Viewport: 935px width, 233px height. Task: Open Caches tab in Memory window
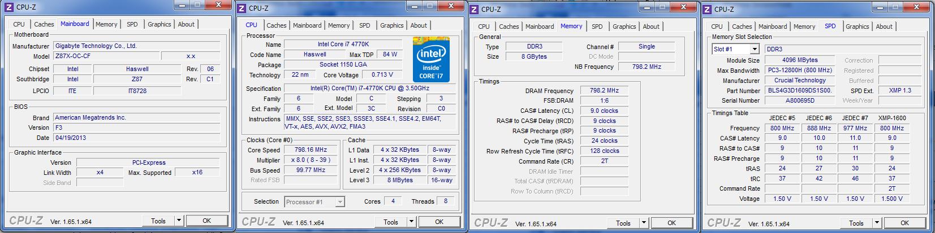point(509,27)
